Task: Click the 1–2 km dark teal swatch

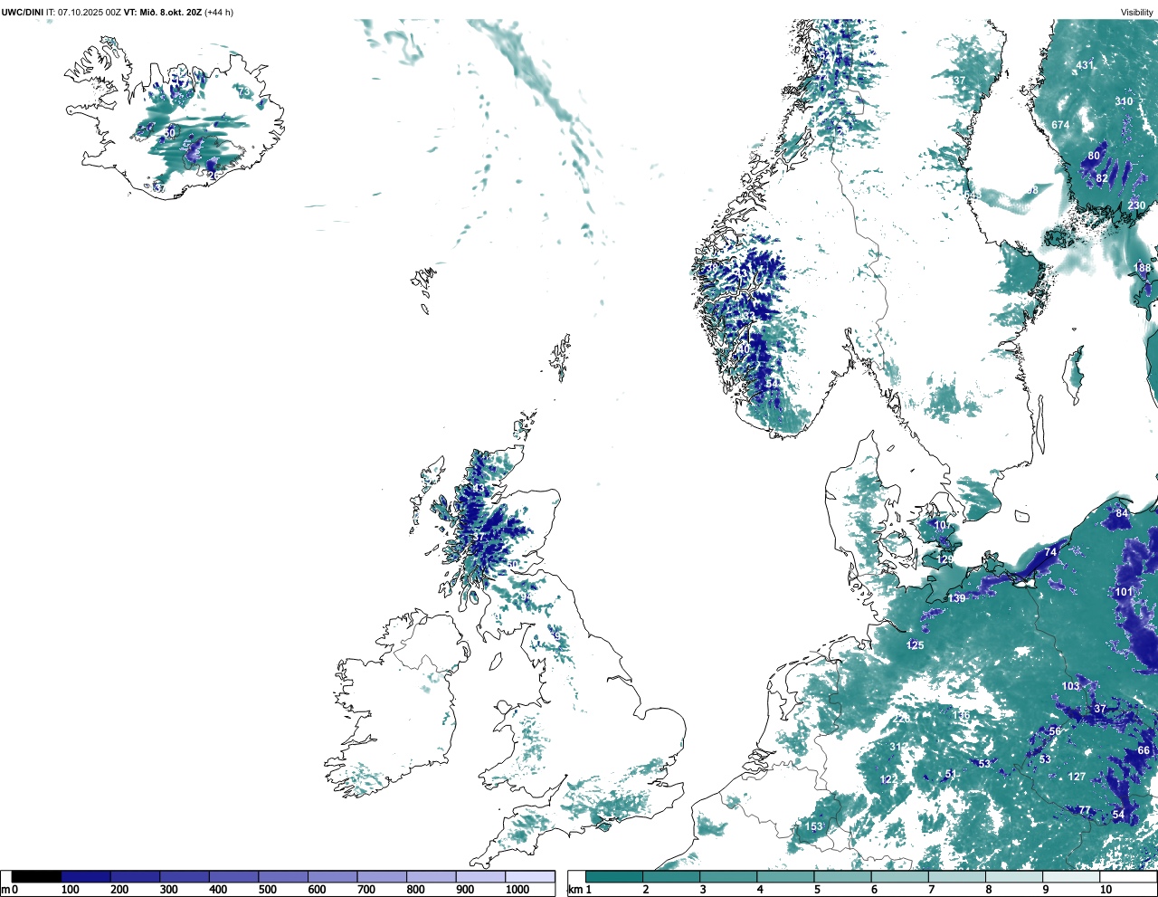Action: [614, 876]
